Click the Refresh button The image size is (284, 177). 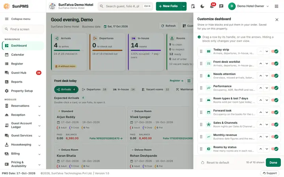168,26
